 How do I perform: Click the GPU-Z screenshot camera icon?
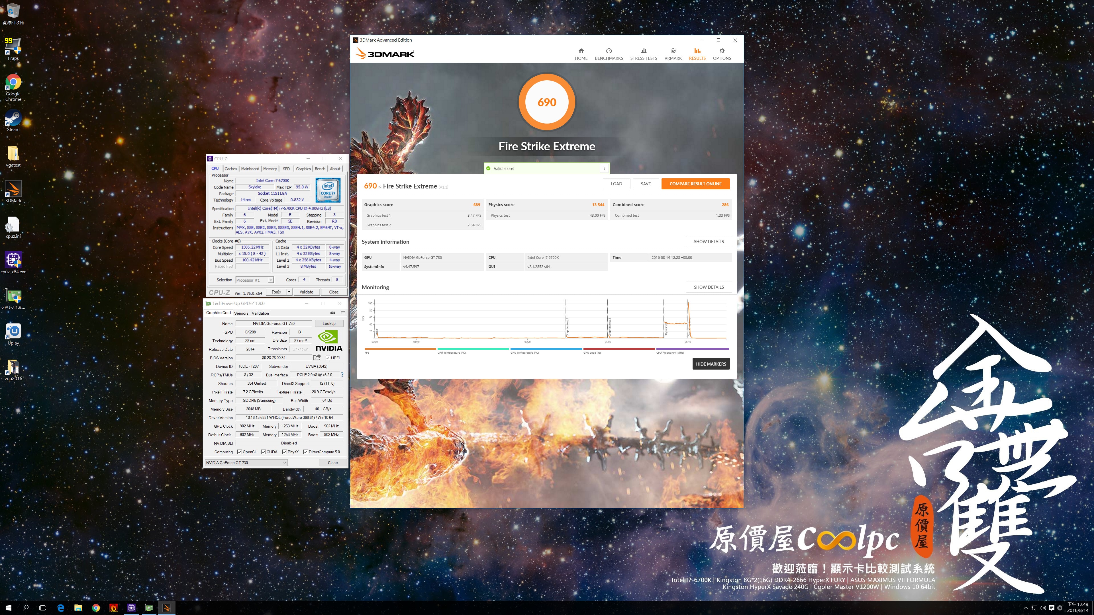tap(332, 313)
